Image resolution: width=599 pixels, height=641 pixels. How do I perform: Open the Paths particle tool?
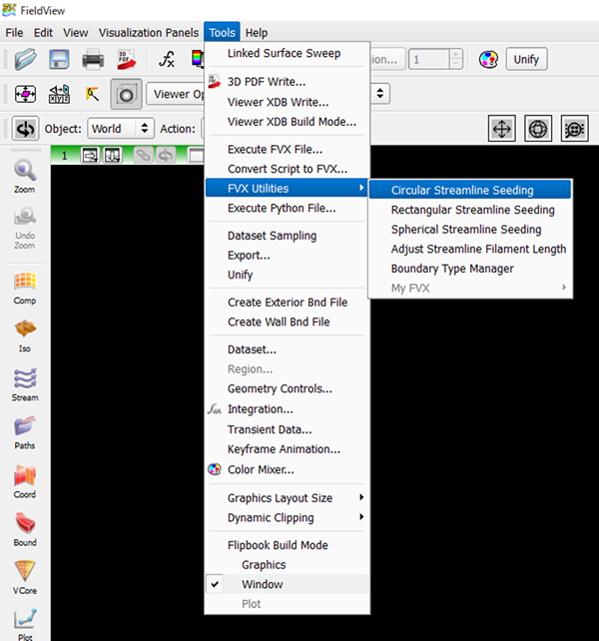click(25, 431)
